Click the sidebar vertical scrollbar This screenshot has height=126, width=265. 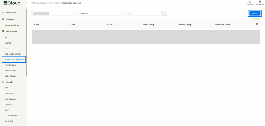click(26, 41)
